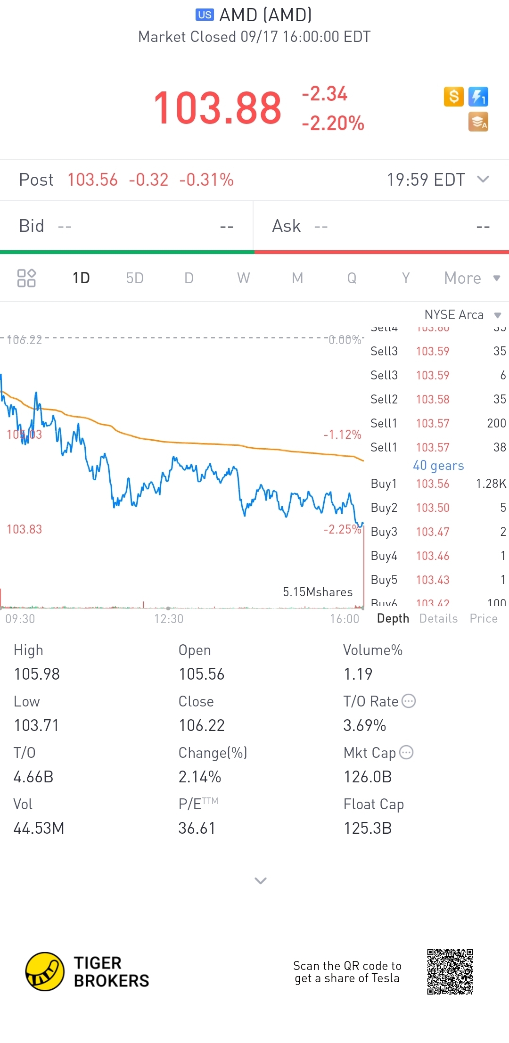The width and height of the screenshot is (509, 1043).
Task: Tap the blue lightning bolt badge icon
Action: (478, 97)
